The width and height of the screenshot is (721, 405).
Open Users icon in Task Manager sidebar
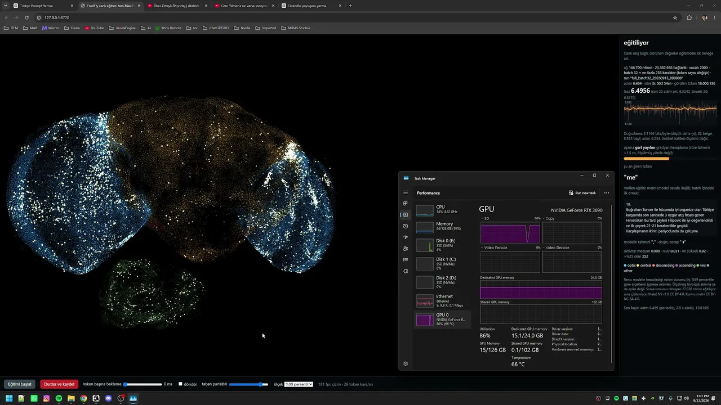pyautogui.click(x=406, y=249)
